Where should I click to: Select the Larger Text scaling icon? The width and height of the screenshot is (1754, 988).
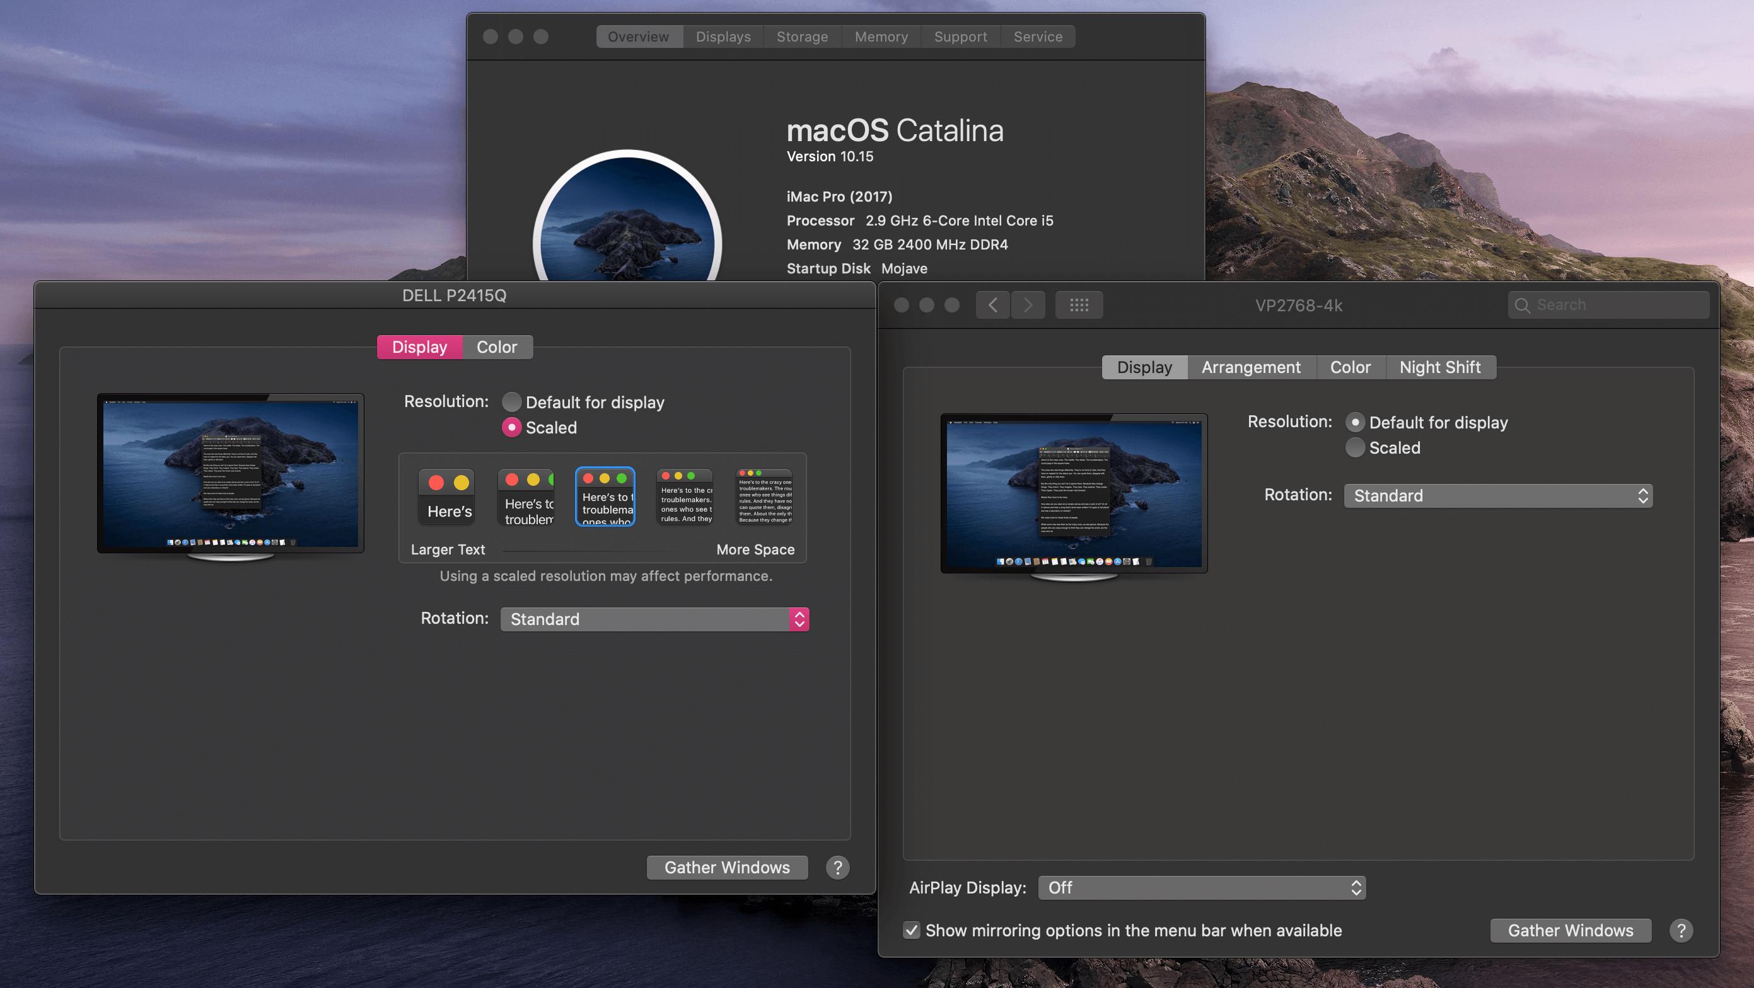click(446, 497)
